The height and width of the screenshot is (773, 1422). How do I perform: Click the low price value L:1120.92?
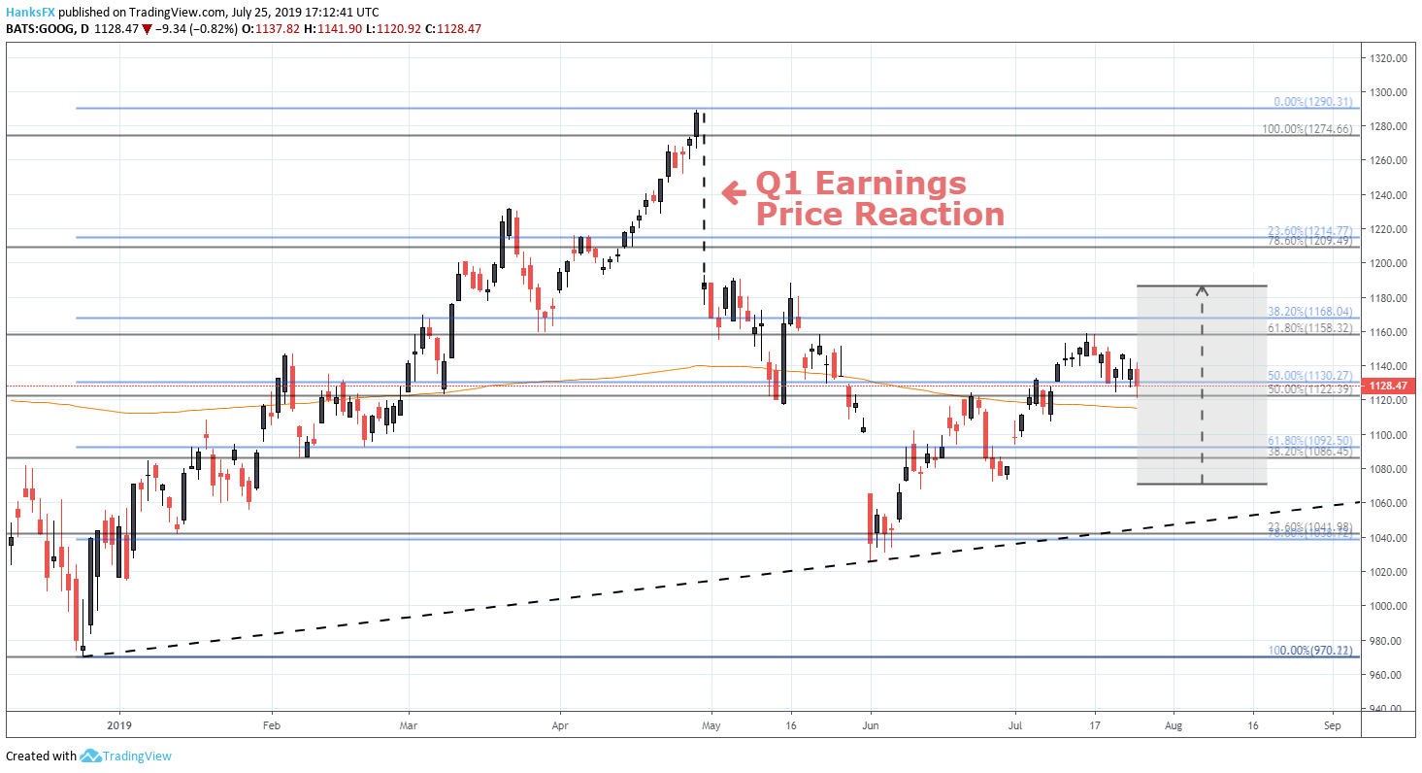coord(393,29)
